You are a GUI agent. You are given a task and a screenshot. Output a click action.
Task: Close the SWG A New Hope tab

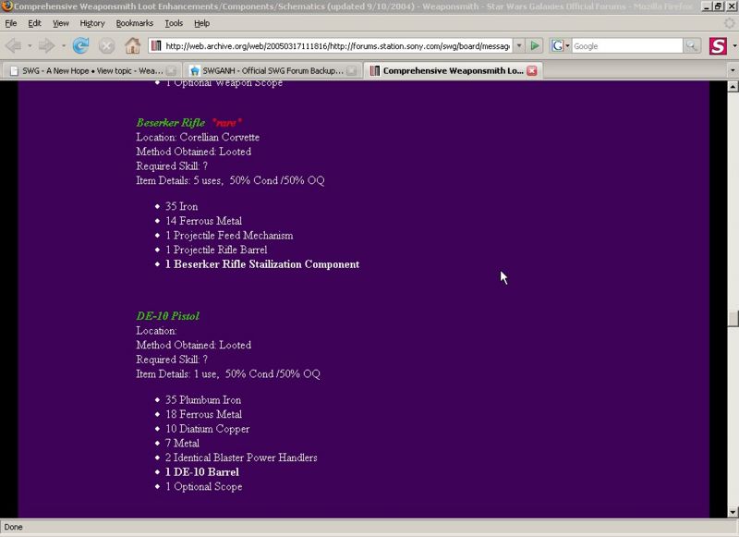[x=172, y=70]
